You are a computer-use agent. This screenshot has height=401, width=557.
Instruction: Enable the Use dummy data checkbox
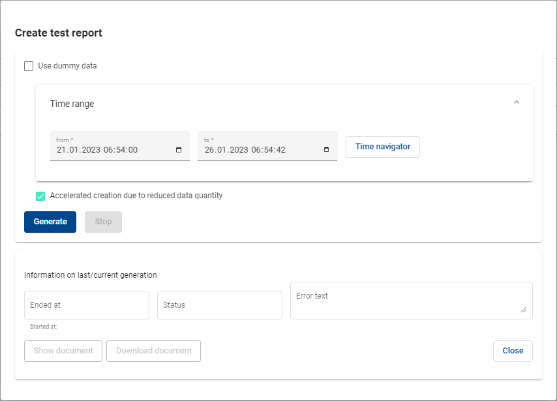click(29, 66)
